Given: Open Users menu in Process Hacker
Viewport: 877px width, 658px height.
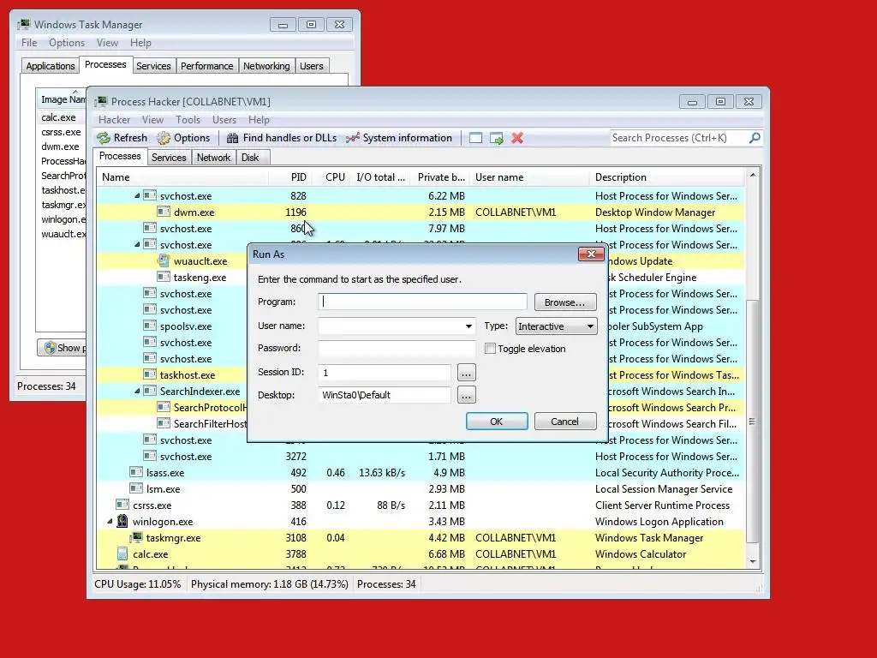Looking at the screenshot, I should click(x=224, y=120).
